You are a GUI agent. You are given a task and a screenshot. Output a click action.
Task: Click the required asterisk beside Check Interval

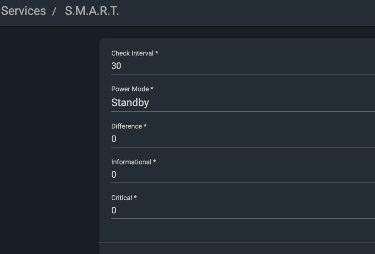(x=157, y=53)
